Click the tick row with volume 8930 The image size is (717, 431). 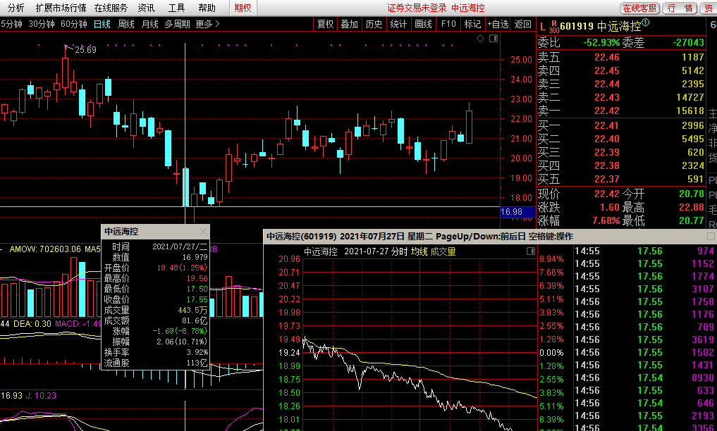pos(644,377)
